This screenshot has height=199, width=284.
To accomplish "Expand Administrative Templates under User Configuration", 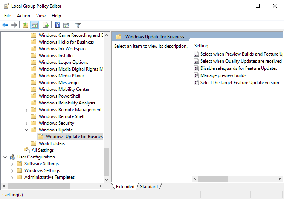I will 12,178.
